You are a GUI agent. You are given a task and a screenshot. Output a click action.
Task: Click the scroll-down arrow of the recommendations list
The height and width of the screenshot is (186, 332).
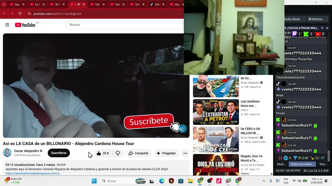pos(272,174)
